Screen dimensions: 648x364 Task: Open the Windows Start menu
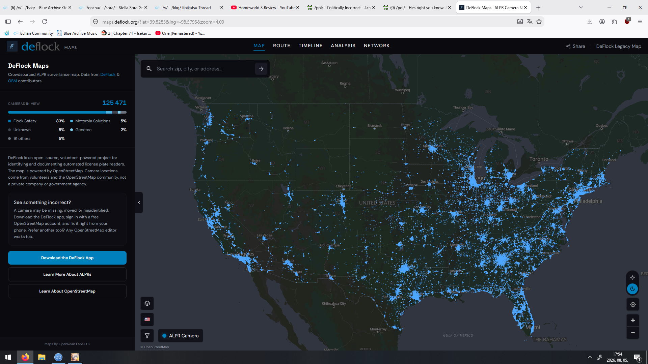pos(8,357)
